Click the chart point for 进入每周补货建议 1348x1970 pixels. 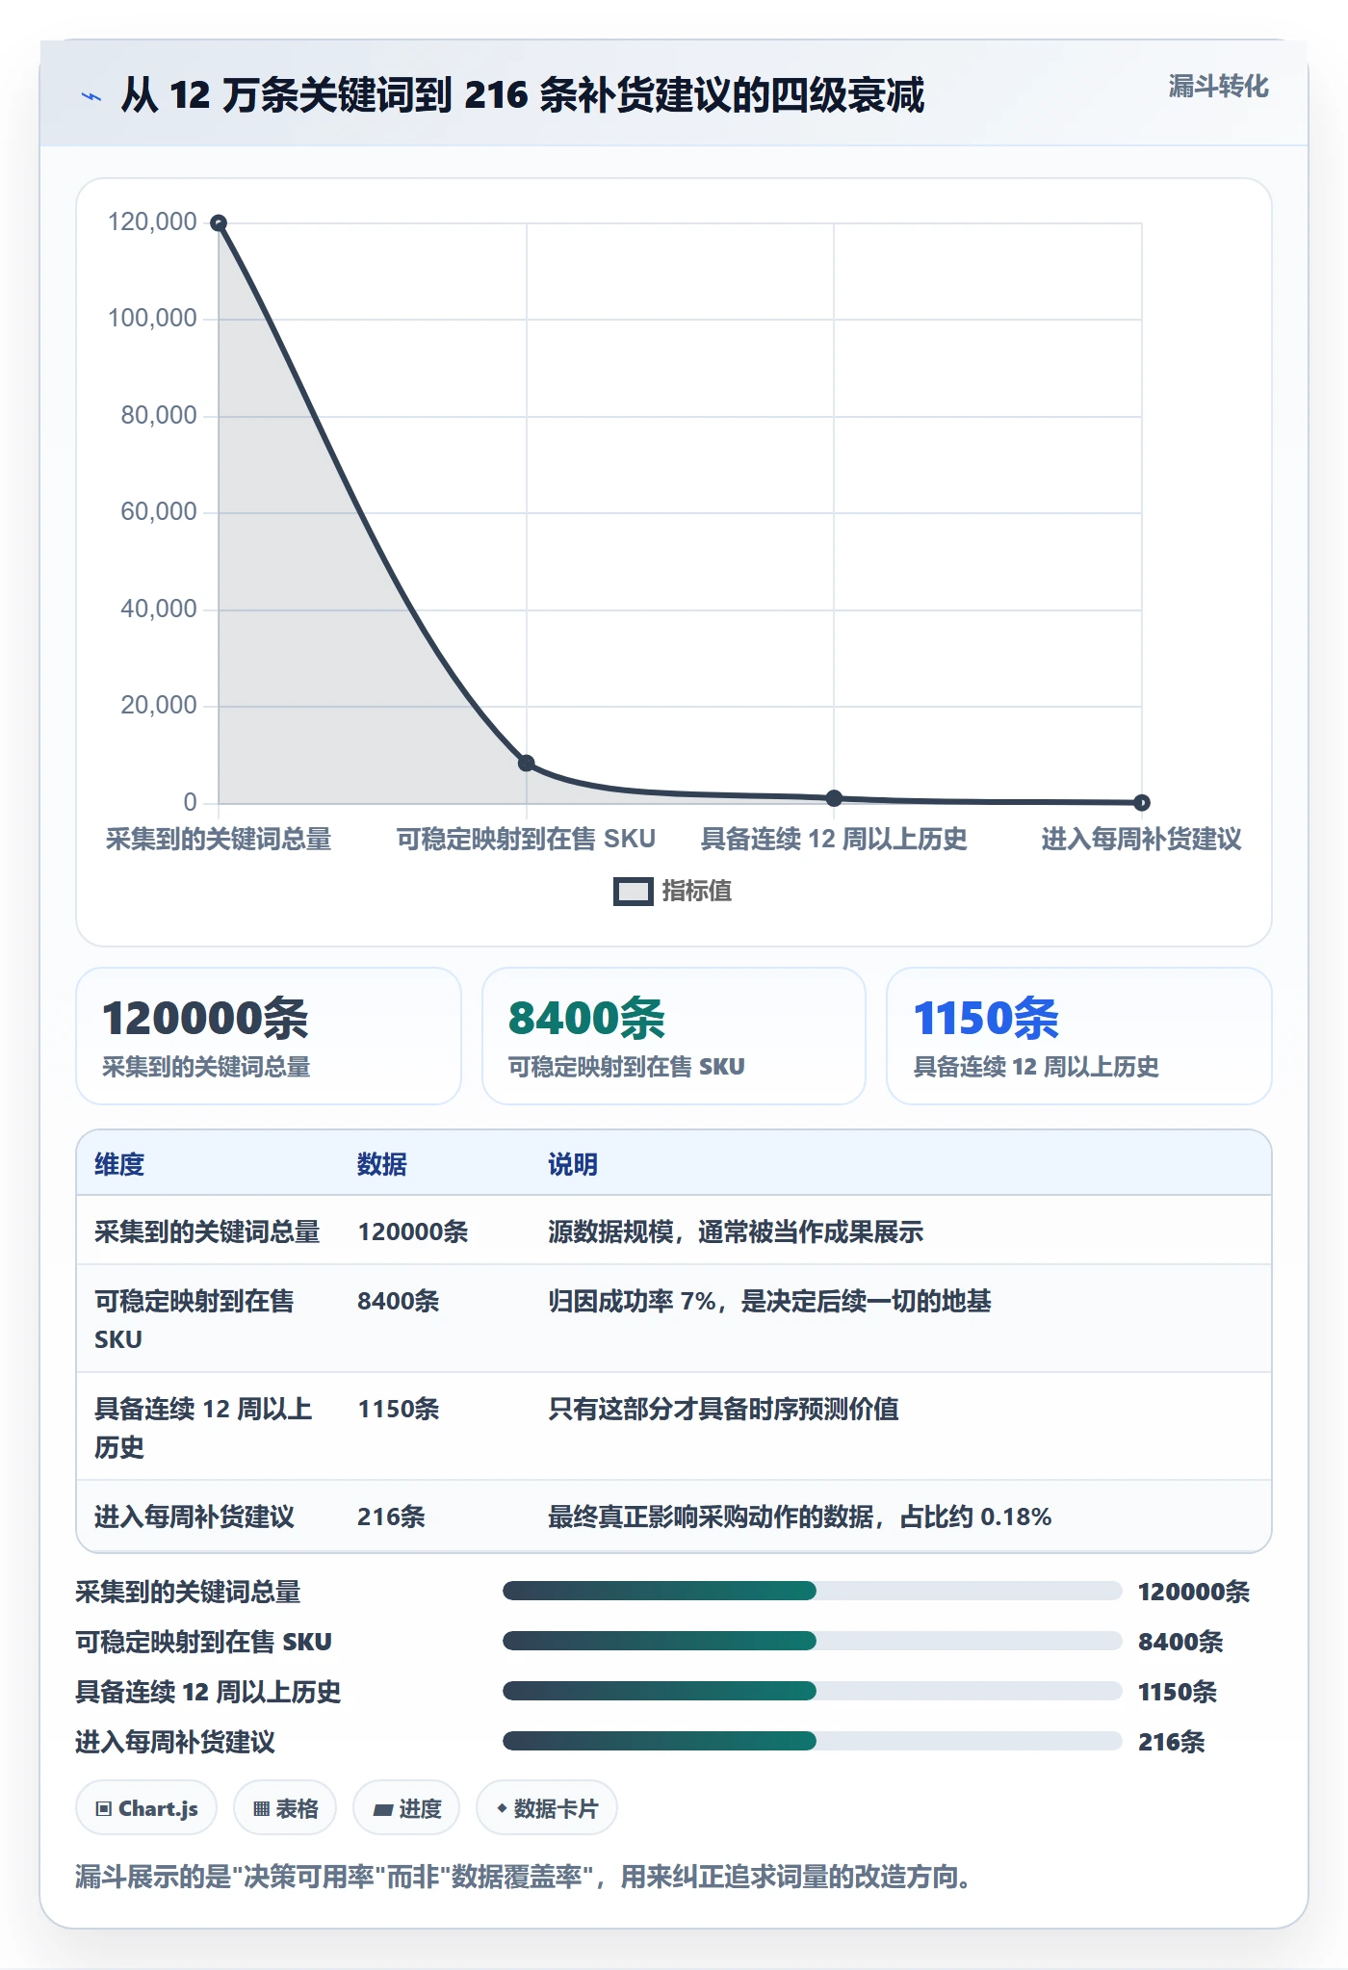tap(1141, 802)
